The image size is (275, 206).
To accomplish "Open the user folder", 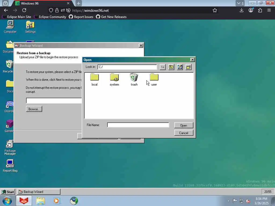I will tap(154, 80).
